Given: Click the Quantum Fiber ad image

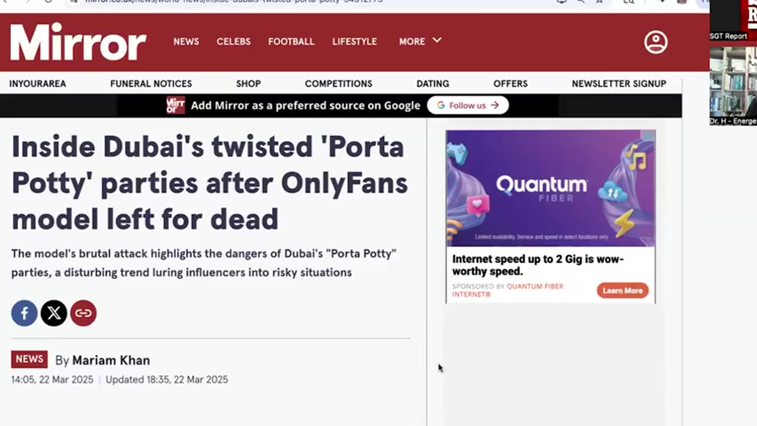Looking at the screenshot, I should tap(550, 188).
